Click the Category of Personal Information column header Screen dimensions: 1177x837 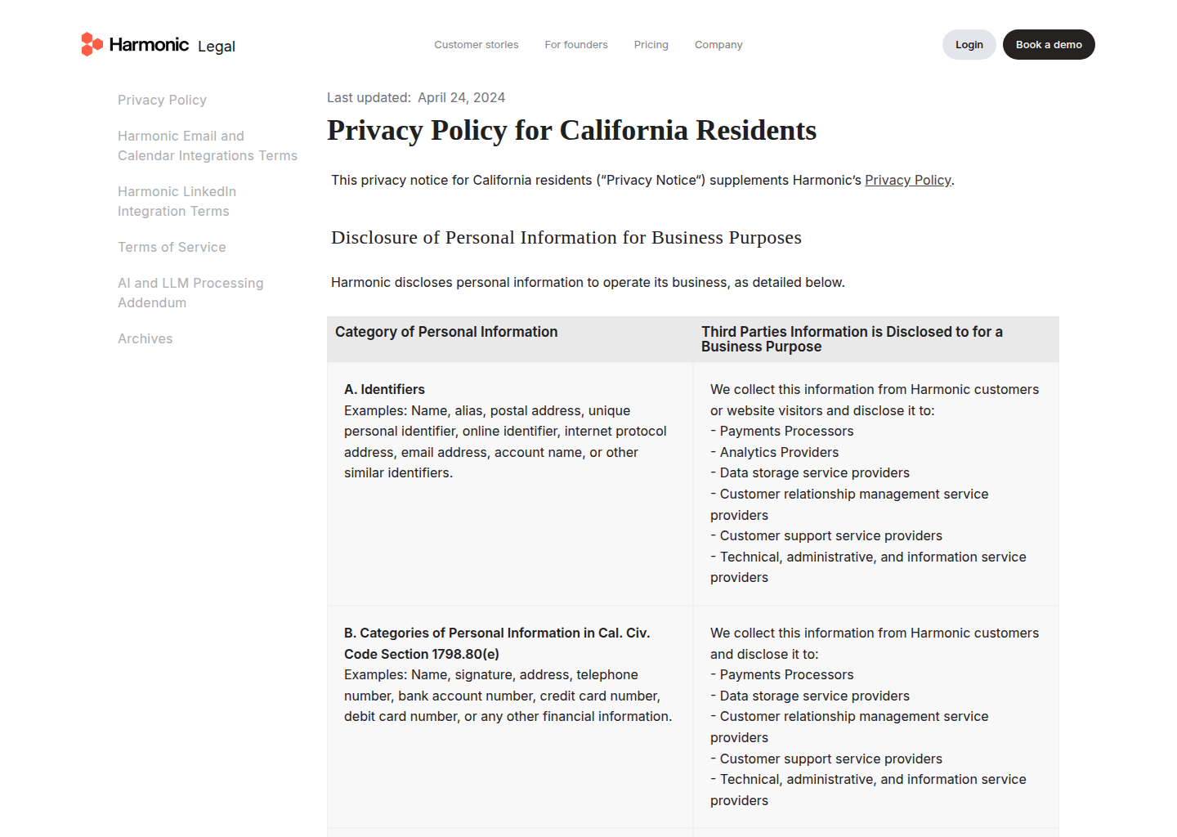coord(446,332)
